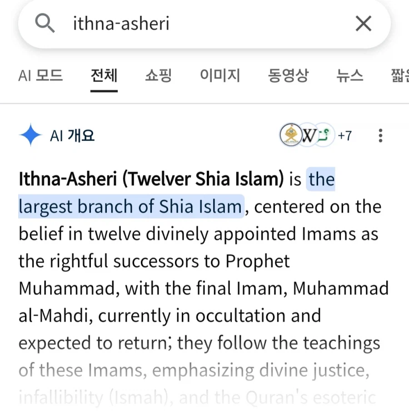409x411 pixels.
Task: Tap the partially visible tab after 뉴스
Action: click(x=400, y=75)
